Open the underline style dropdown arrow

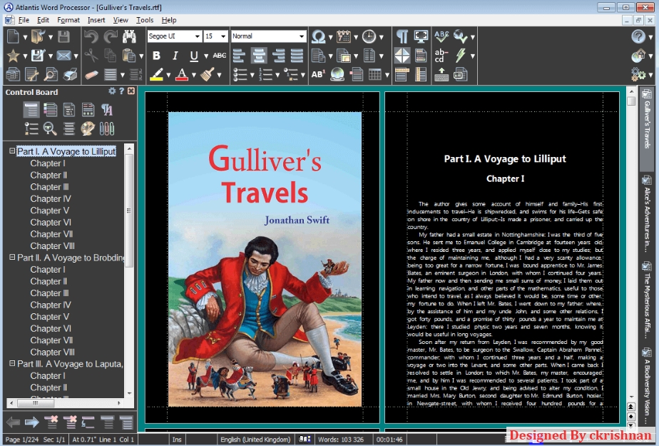[206, 56]
